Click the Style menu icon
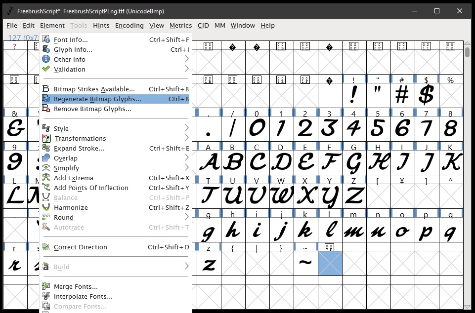 point(46,128)
